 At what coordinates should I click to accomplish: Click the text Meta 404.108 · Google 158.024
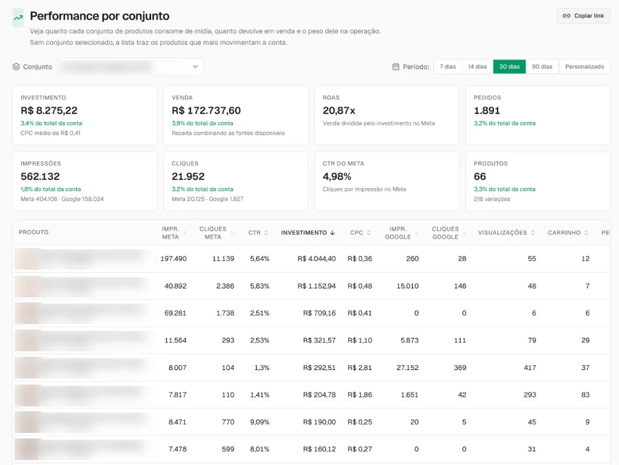62,199
